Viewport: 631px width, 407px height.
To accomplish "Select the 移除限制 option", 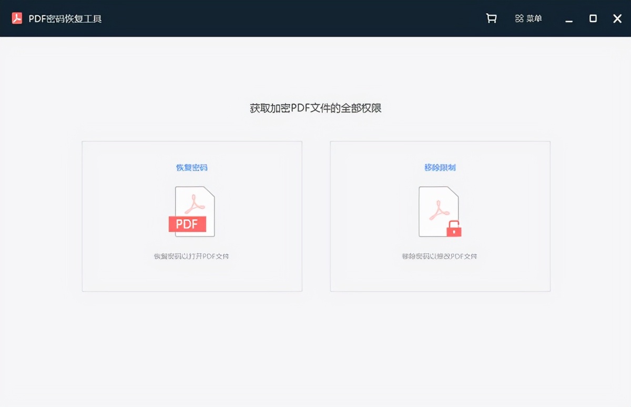I will click(x=440, y=167).
